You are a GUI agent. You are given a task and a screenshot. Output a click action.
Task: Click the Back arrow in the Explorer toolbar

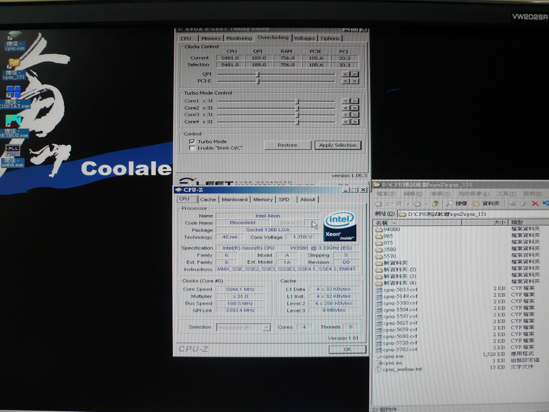[378, 203]
